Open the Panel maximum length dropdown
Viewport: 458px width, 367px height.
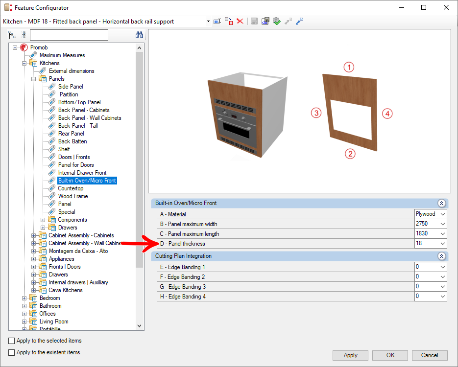(x=443, y=234)
